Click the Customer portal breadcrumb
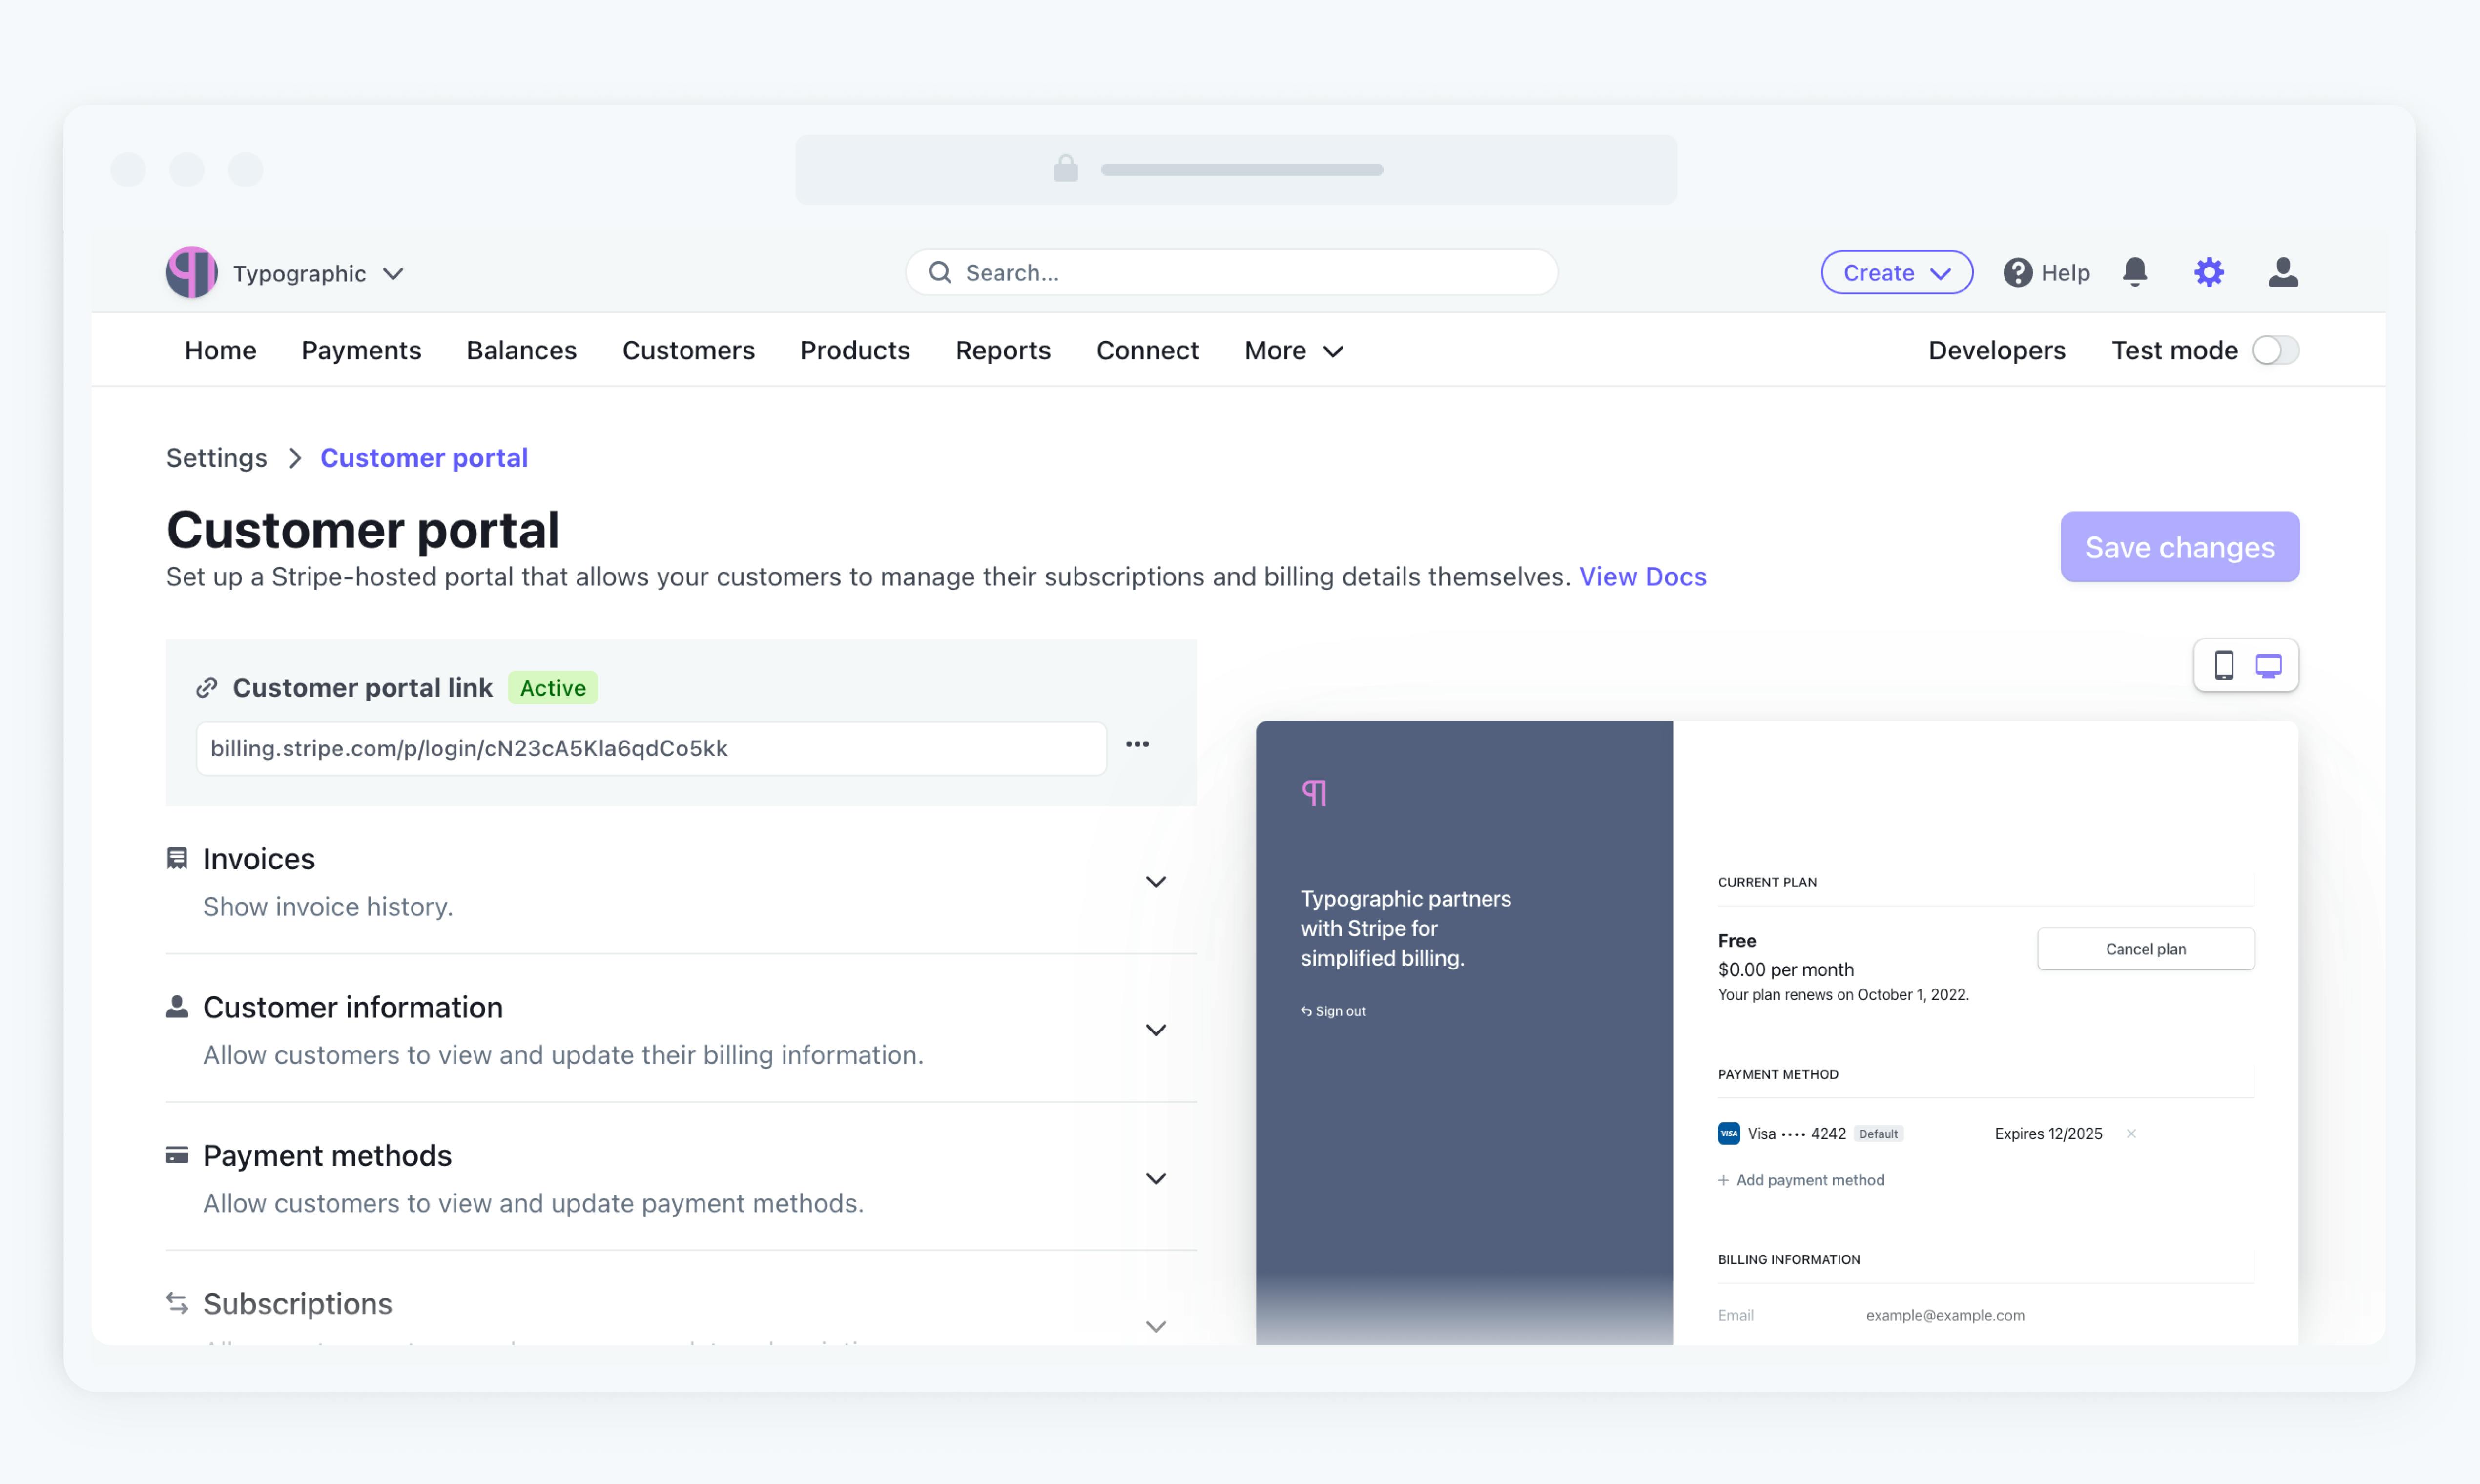This screenshot has width=2480, height=1484. [x=424, y=457]
